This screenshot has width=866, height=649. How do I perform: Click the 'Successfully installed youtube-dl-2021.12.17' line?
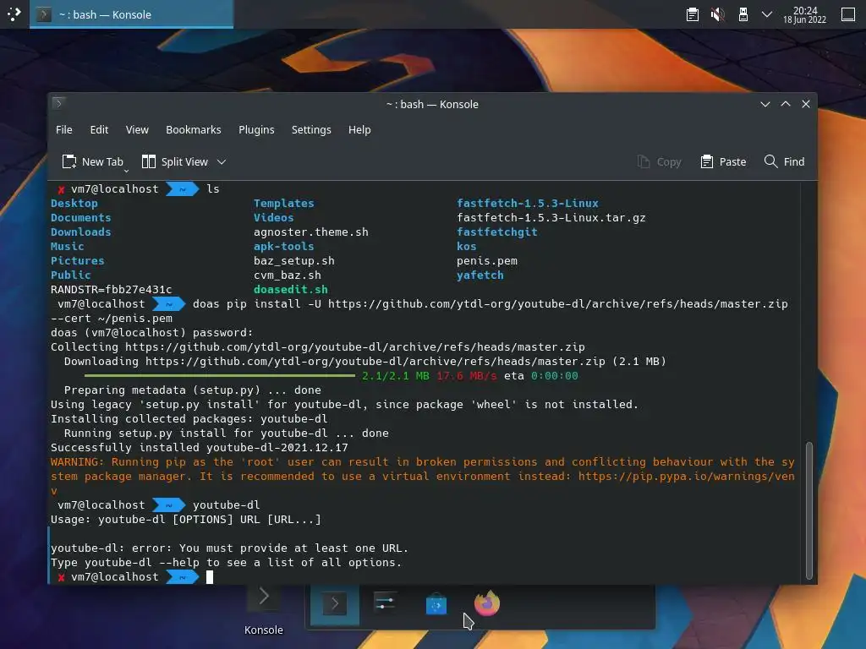200,447
